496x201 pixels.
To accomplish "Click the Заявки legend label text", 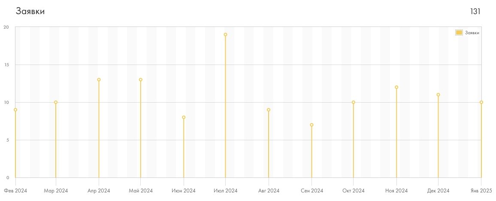I will [x=472, y=33].
